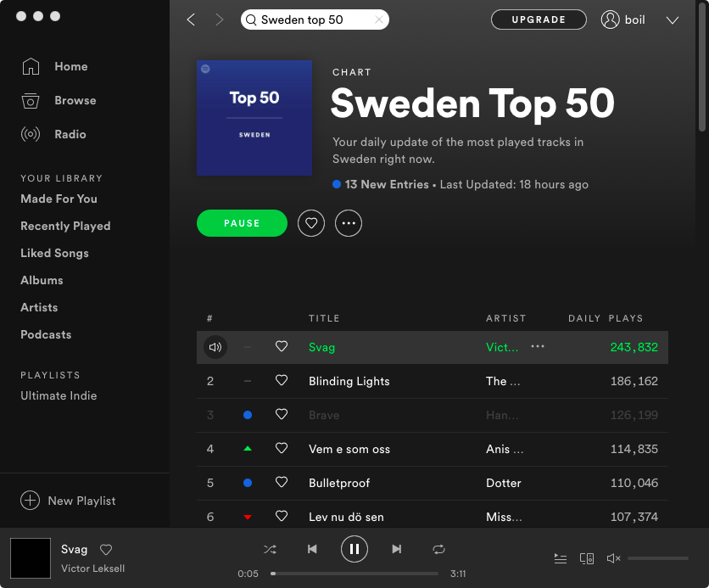Image resolution: width=709 pixels, height=588 pixels.
Task: Click the TITLE column header
Action: point(324,318)
